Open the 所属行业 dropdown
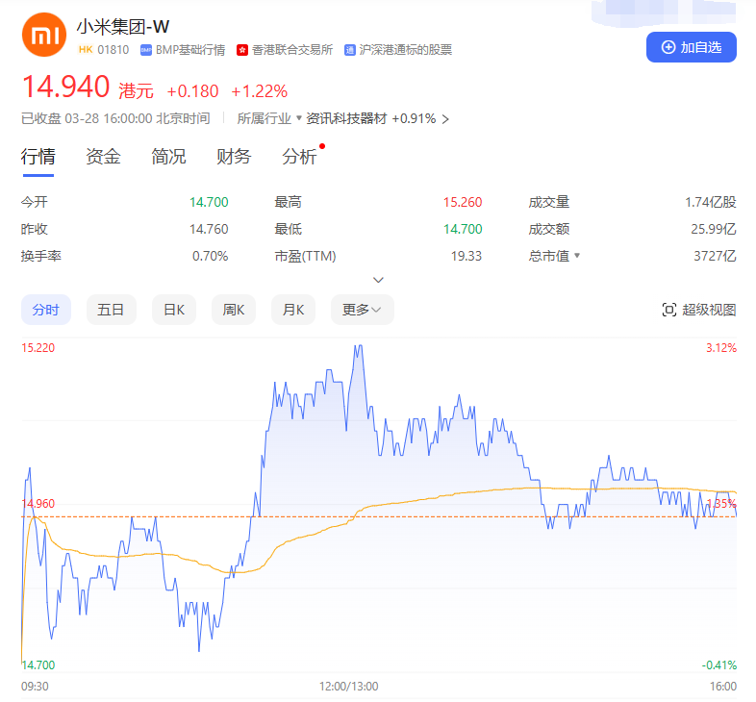Screen dimensions: 756x702 click(269, 118)
